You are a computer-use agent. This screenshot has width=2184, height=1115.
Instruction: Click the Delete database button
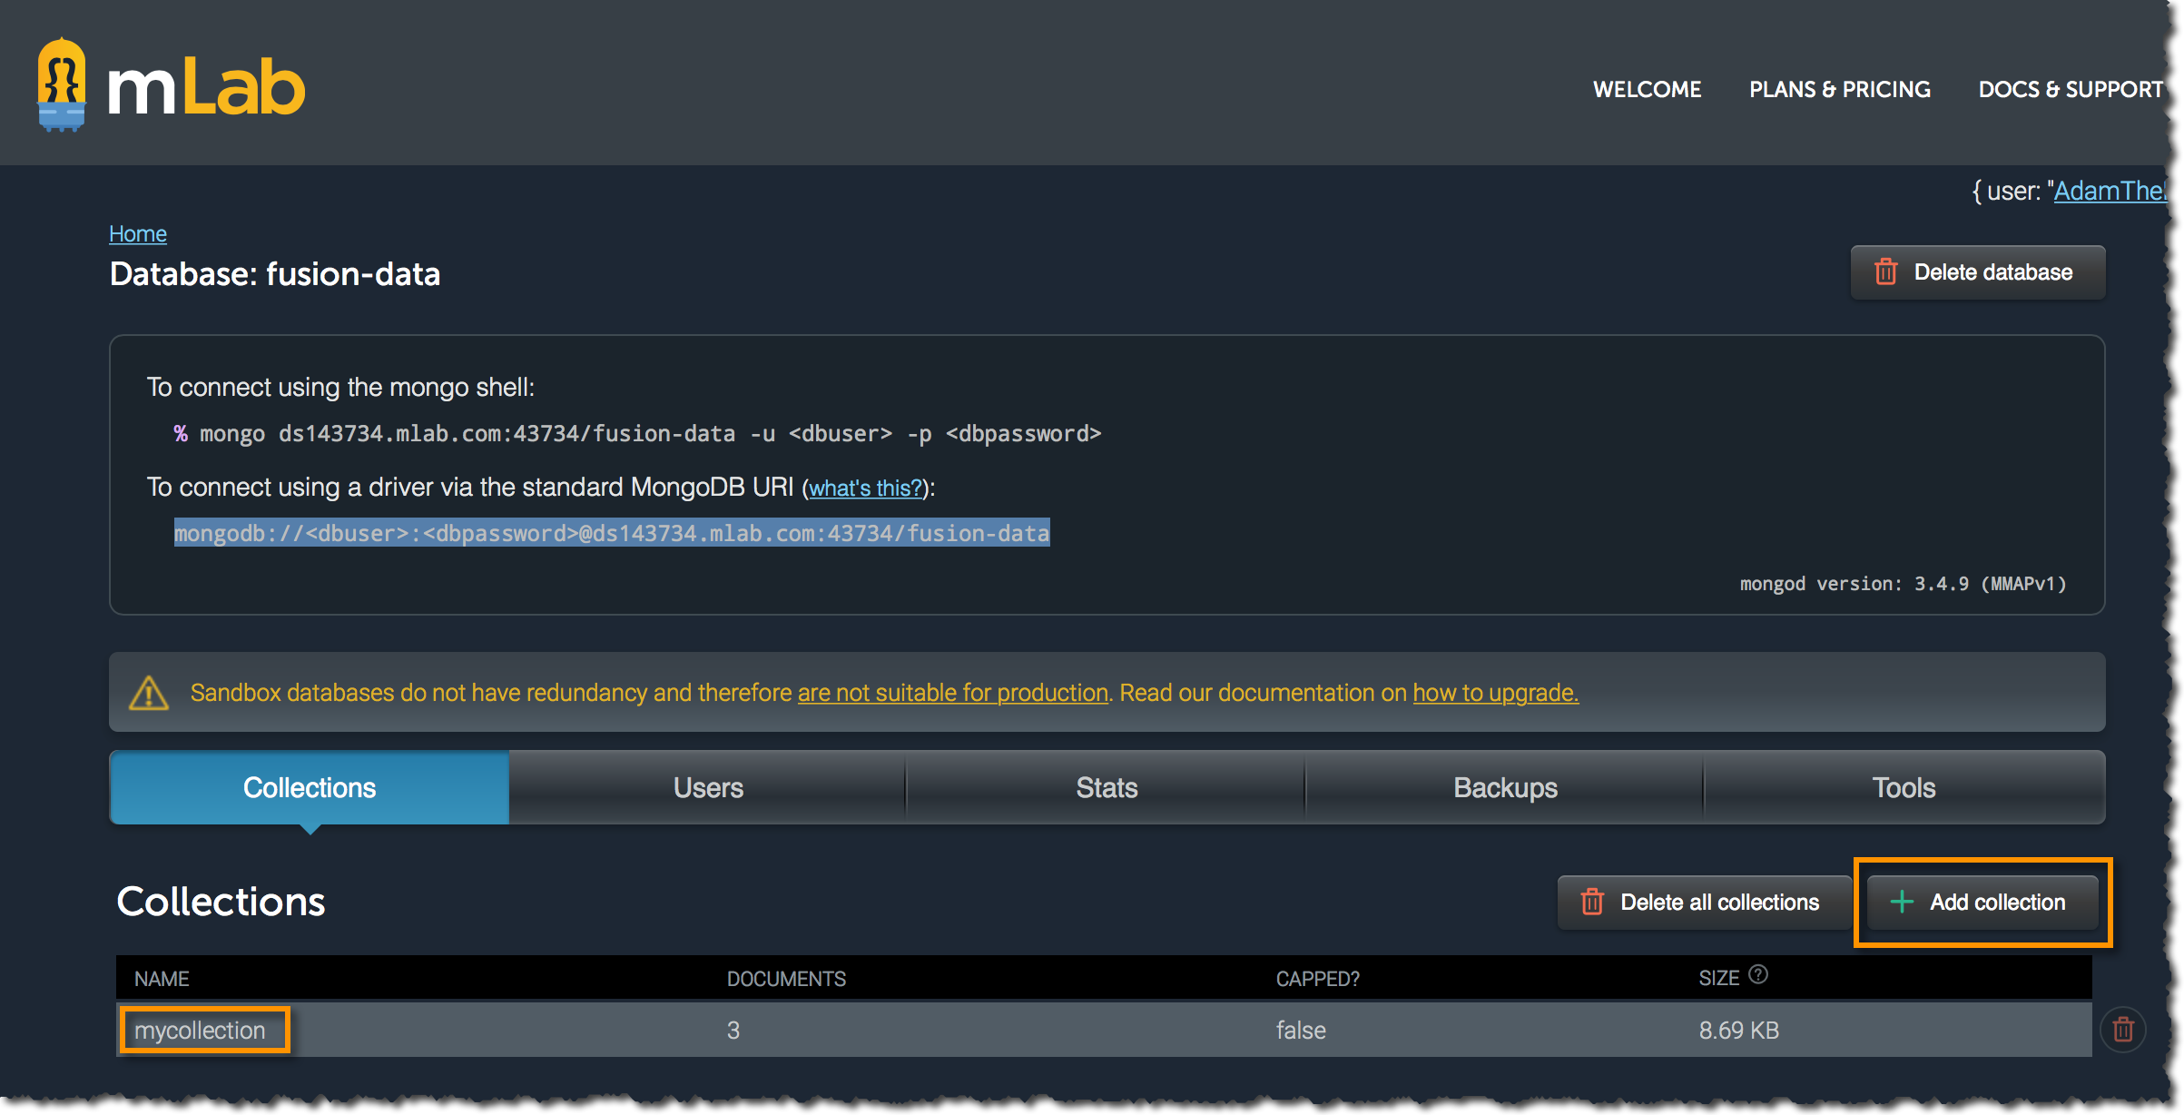tap(1978, 272)
